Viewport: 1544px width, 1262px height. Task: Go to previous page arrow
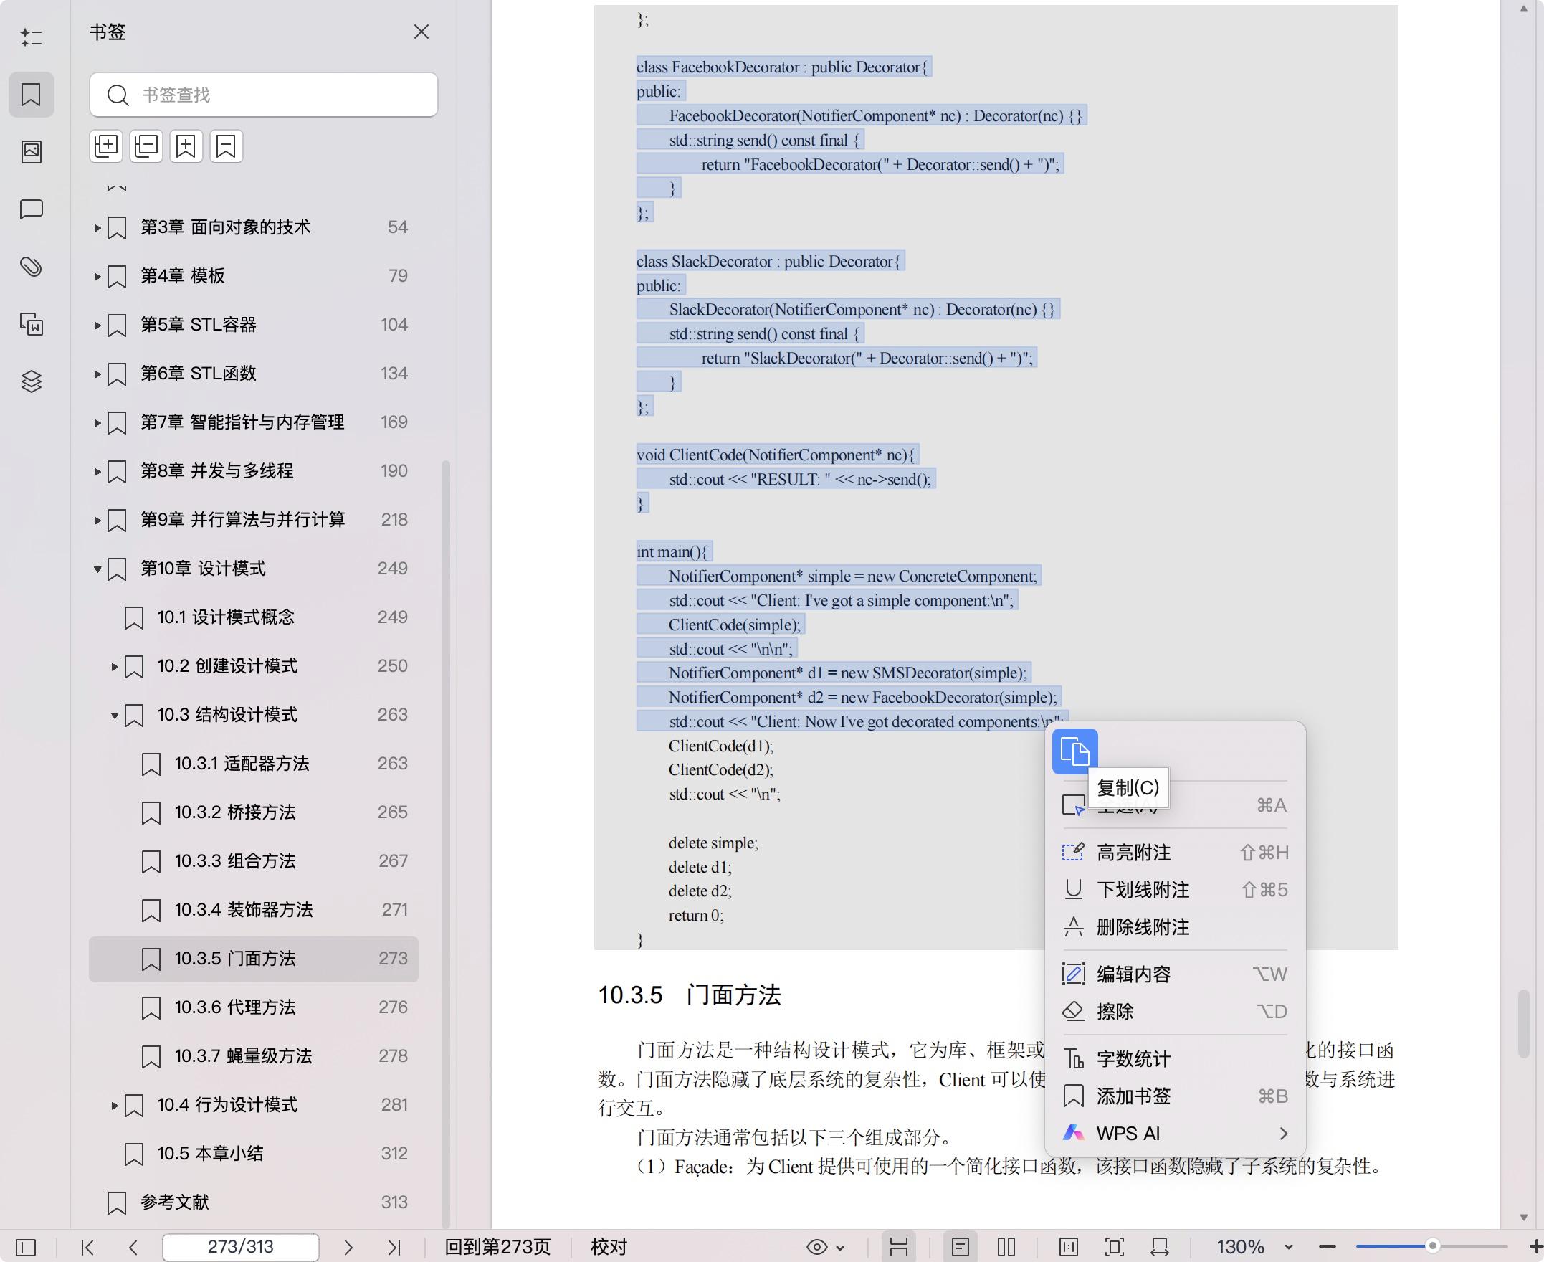tap(133, 1248)
